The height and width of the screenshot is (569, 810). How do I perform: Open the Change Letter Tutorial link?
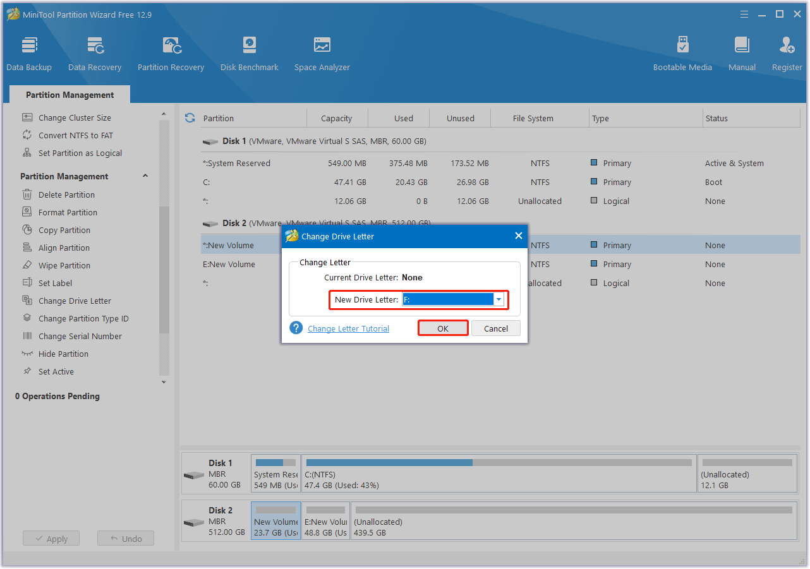pyautogui.click(x=348, y=328)
